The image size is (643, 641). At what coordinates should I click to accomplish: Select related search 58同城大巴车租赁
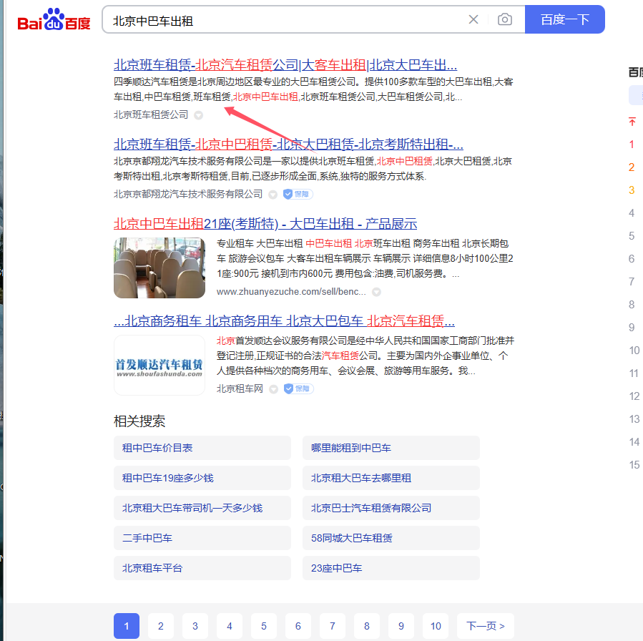[x=391, y=538]
